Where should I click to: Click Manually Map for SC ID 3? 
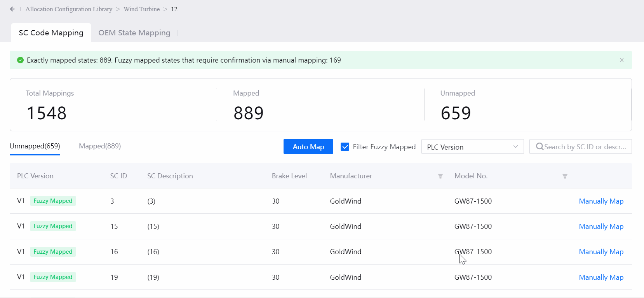[x=601, y=201]
